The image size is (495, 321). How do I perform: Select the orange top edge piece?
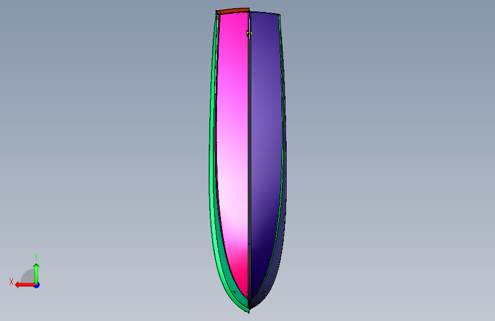tap(234, 11)
